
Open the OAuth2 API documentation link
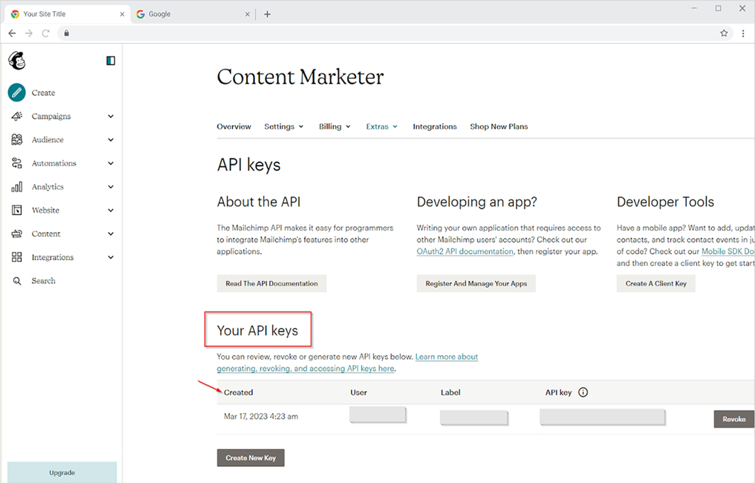(x=465, y=252)
